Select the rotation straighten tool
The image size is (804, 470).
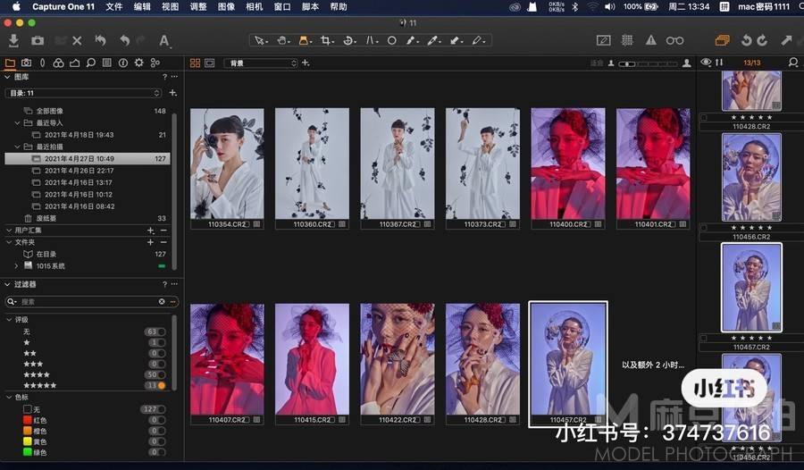pos(348,40)
